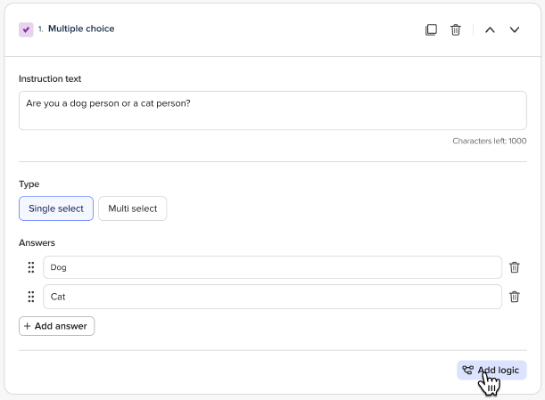Click the Multiple choice question title
Image resolution: width=545 pixels, height=400 pixels.
81,29
